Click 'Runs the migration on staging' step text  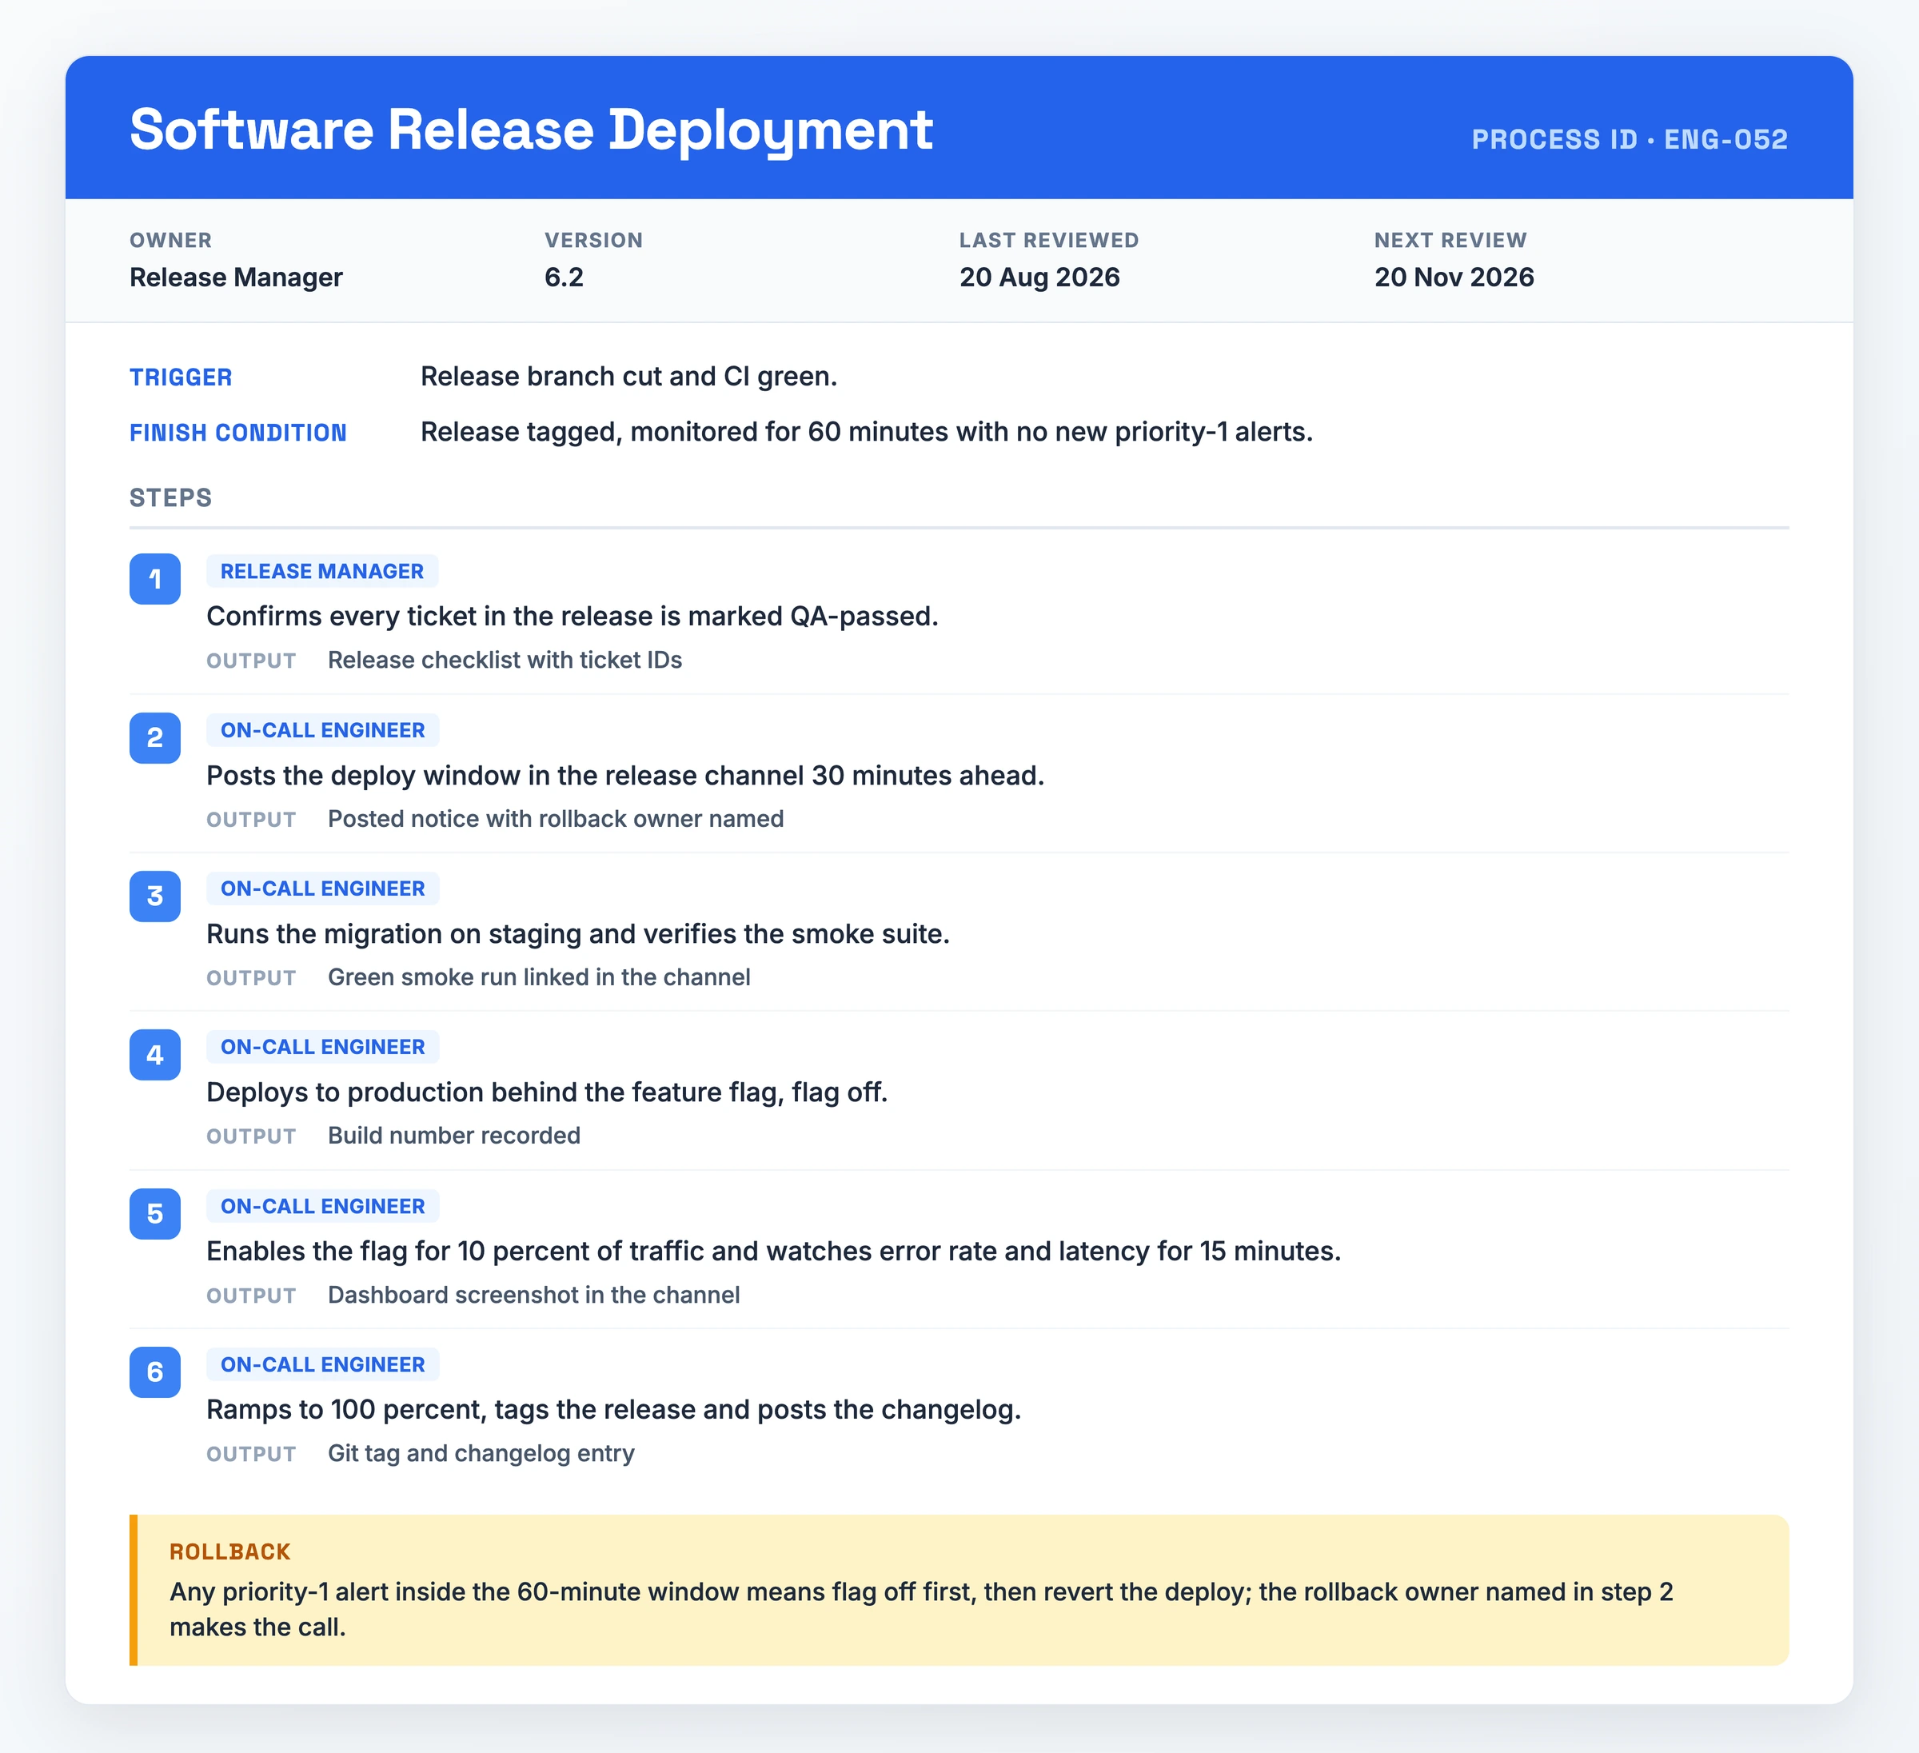pos(578,933)
